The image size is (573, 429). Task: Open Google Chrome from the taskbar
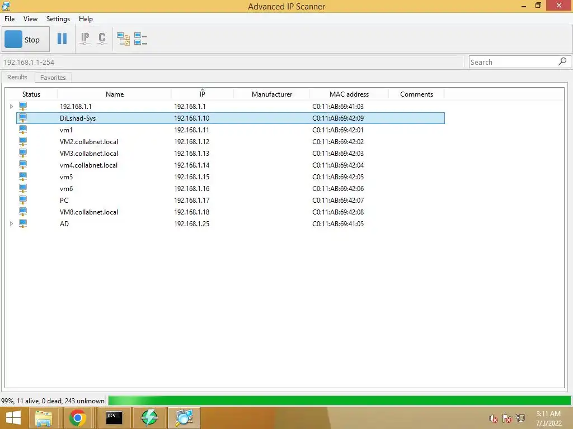[77, 418]
